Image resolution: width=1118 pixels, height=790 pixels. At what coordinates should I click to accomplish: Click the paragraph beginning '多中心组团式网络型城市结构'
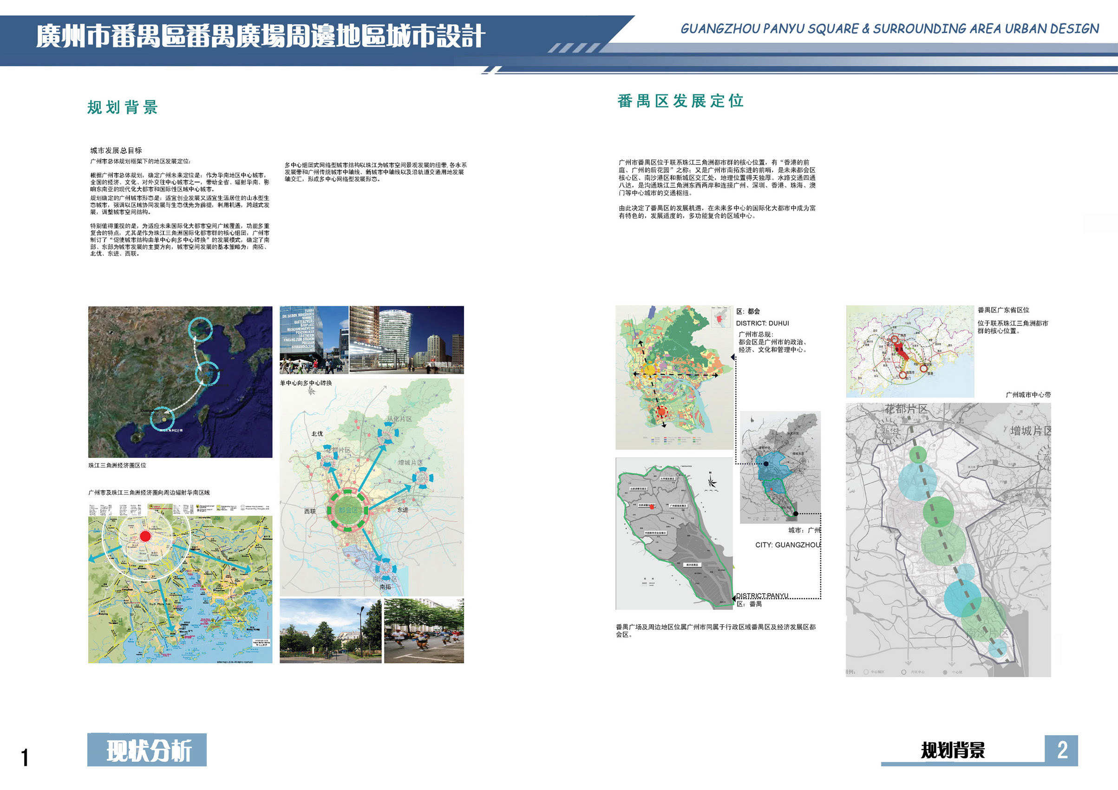(375, 172)
